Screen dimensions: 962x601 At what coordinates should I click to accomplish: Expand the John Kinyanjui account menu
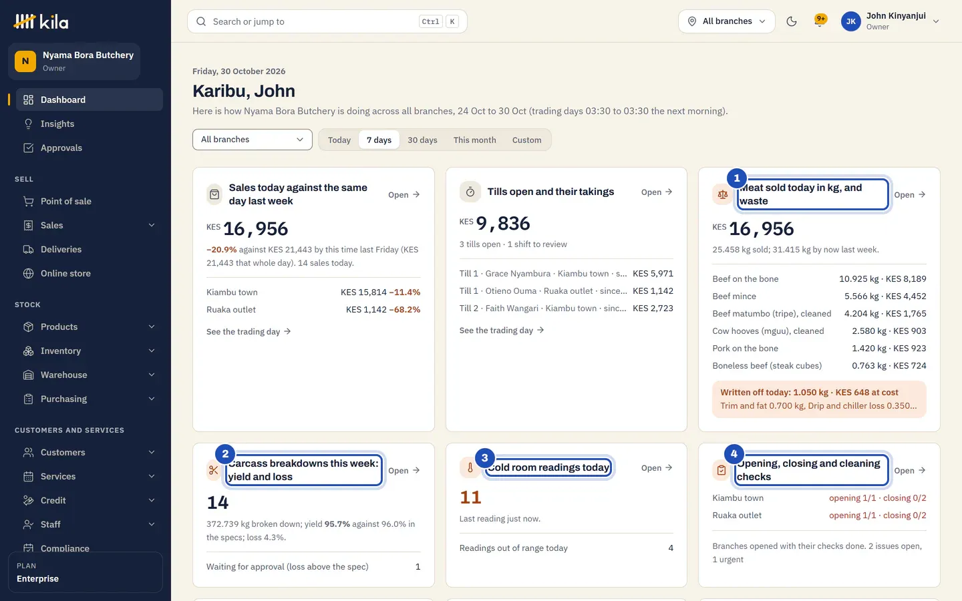(x=892, y=21)
